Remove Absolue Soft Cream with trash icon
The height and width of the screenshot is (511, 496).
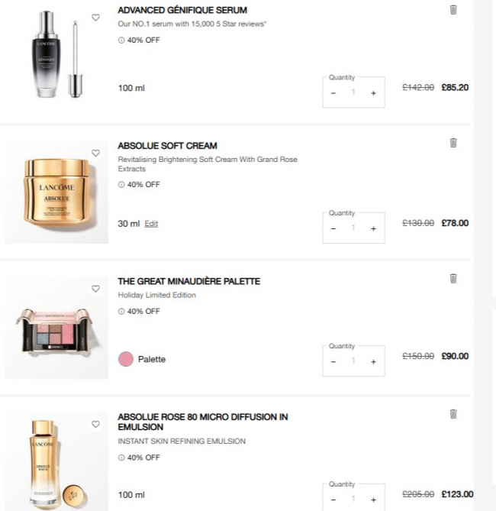[x=453, y=143]
